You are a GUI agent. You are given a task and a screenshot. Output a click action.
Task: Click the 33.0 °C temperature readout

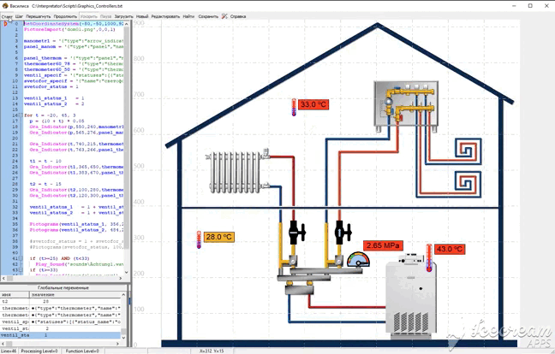(313, 104)
